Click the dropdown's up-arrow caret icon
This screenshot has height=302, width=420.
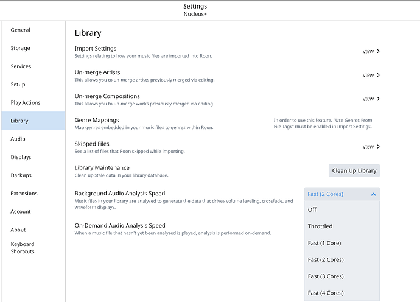[x=373, y=194]
